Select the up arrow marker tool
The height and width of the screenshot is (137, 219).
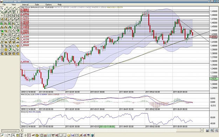2,38
